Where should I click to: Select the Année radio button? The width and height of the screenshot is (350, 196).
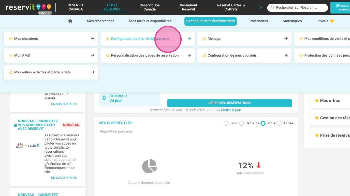point(279,123)
